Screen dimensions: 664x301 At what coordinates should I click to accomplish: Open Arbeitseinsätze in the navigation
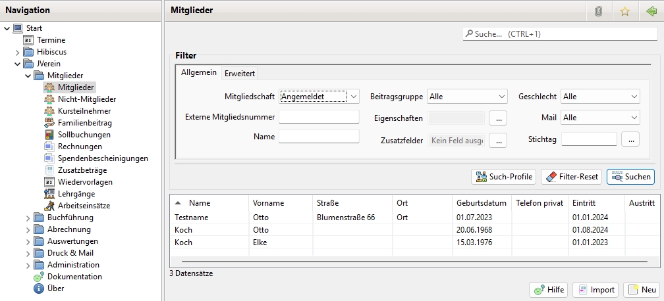84,206
